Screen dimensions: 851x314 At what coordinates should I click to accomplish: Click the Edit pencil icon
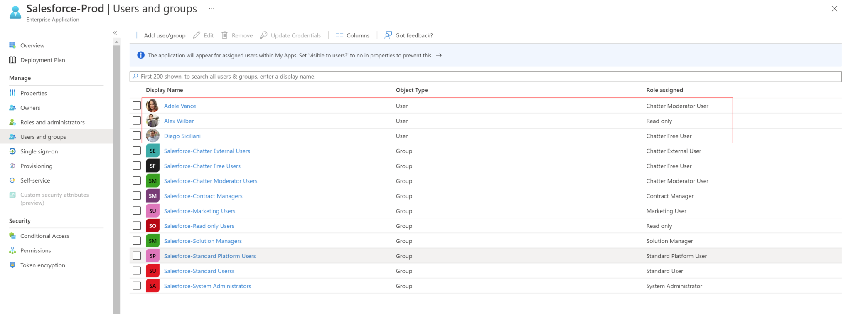coord(197,35)
